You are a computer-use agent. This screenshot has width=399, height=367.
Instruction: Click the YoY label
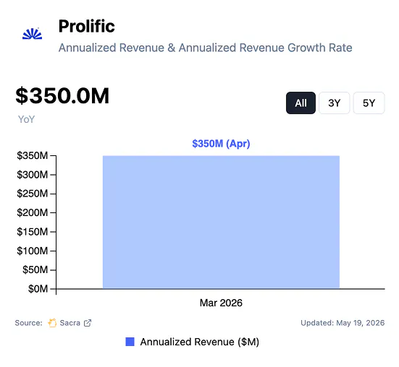click(26, 119)
